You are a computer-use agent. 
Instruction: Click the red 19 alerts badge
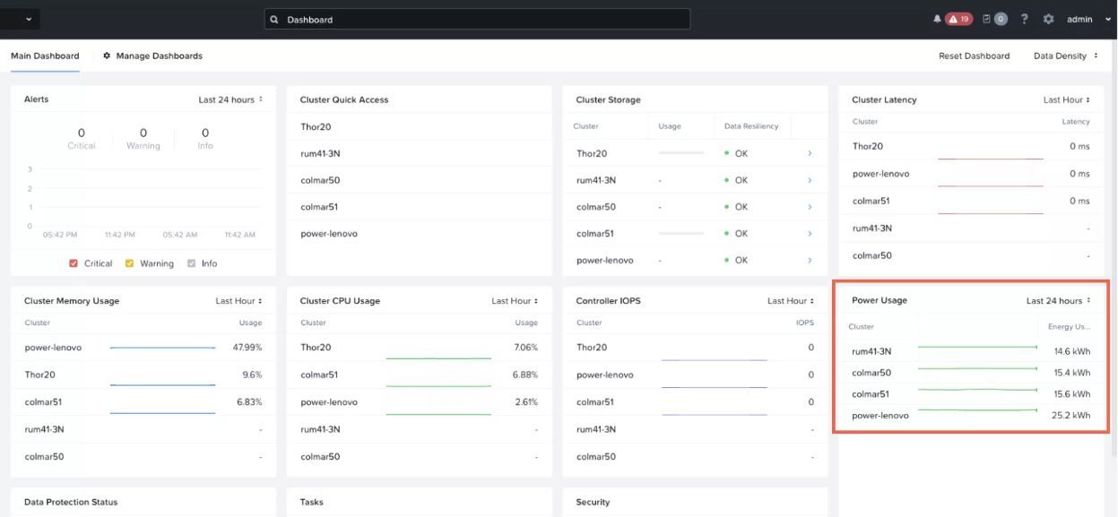point(958,19)
